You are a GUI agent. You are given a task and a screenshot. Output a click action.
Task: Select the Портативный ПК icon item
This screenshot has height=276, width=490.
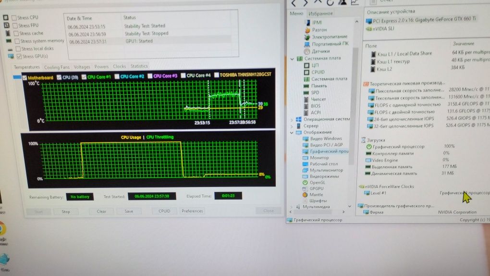coord(307,44)
